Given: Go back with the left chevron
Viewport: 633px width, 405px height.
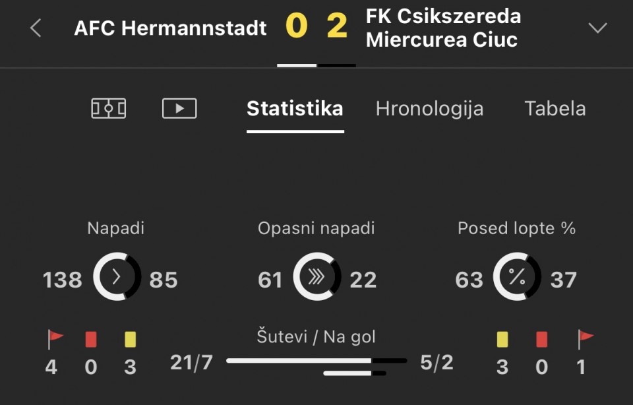Looking at the screenshot, I should [x=36, y=28].
